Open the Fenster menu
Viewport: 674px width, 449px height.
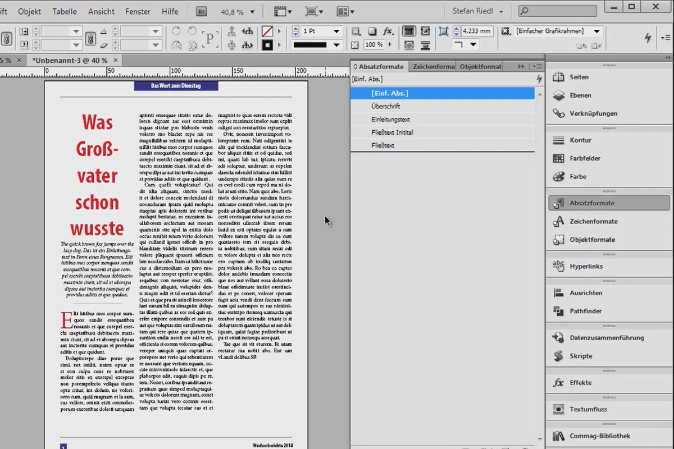pos(138,11)
